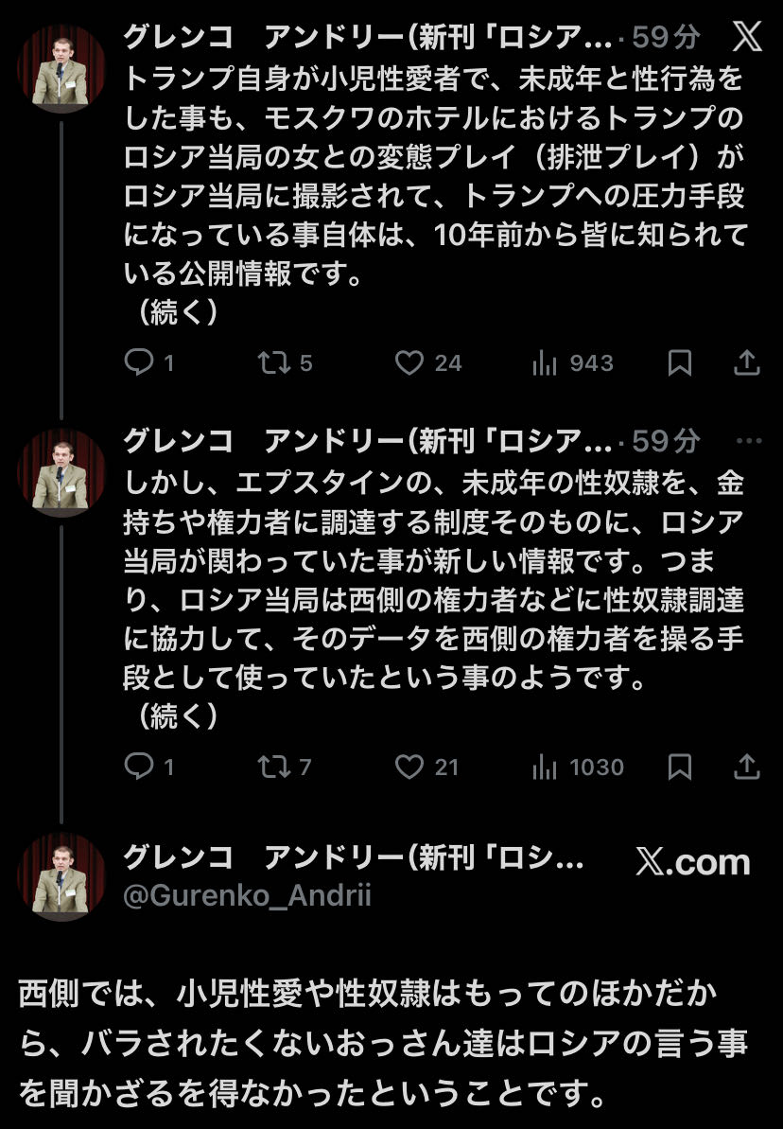Open the @Gurenko_Andrii handle link

[x=247, y=895]
